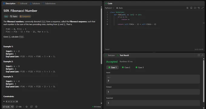Click code line 6 return self.fib
The height and width of the screenshot is (109, 206).
[137, 24]
